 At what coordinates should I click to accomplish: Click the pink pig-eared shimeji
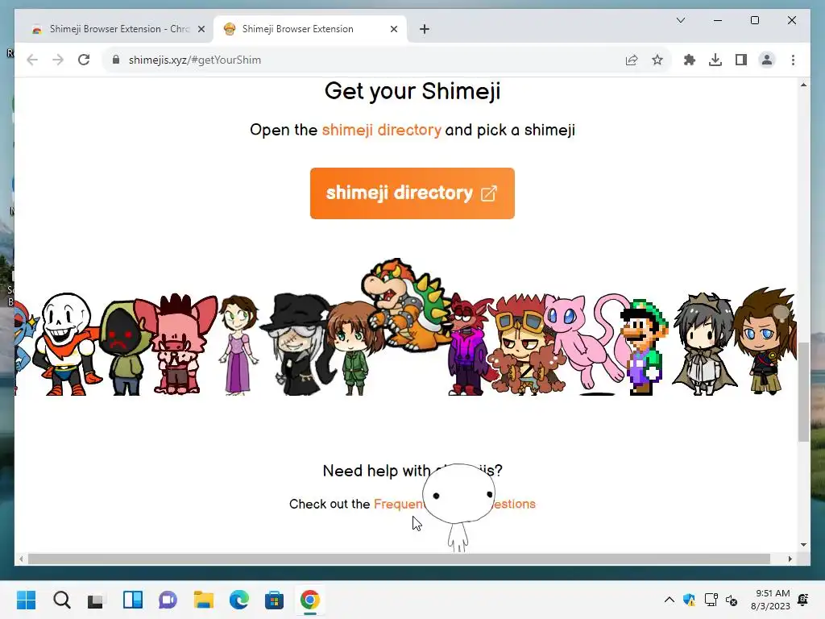[x=176, y=343]
